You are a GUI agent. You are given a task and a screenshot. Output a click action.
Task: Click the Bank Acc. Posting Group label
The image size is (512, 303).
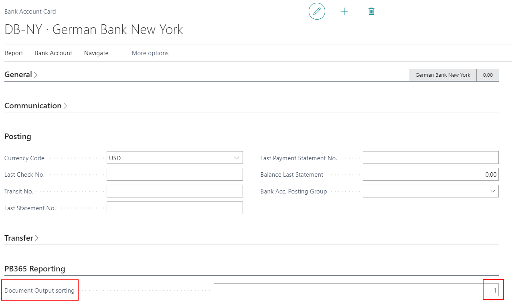point(294,191)
